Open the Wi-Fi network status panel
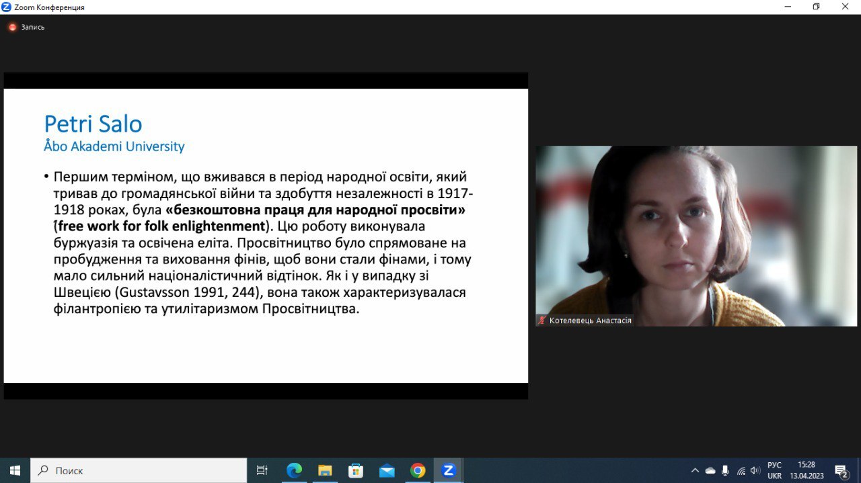 [741, 470]
